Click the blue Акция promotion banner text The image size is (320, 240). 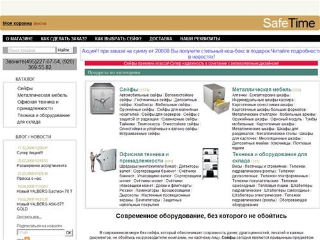200,54
